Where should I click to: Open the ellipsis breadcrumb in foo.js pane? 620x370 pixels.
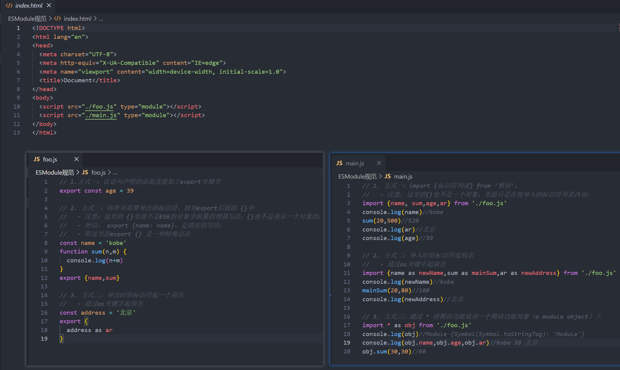pos(115,172)
